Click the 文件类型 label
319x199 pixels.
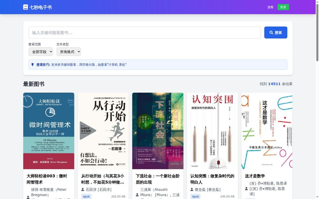coord(63,44)
